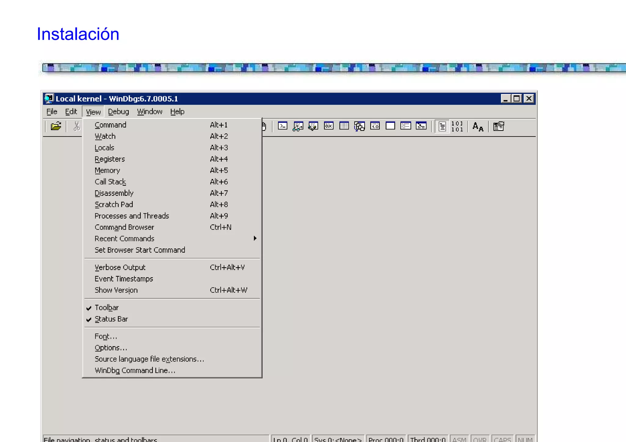Viewport: 626px width, 442px height.
Task: Click the Disassembly toolbar icon
Action: [x=375, y=126]
